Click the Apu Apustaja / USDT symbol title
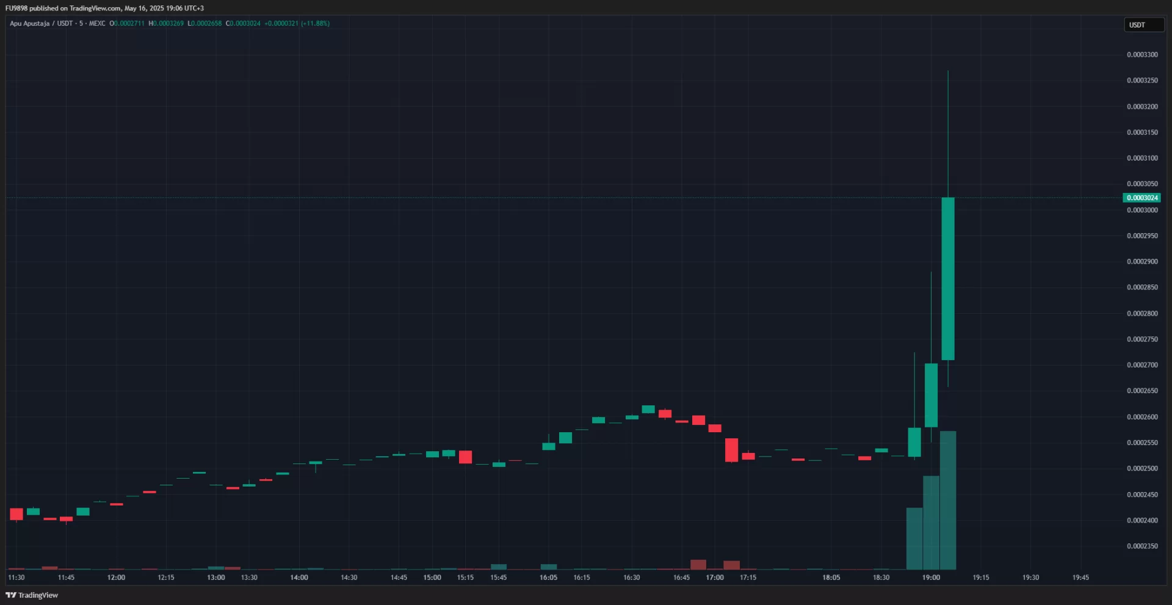This screenshot has height=605, width=1172. [x=41, y=24]
